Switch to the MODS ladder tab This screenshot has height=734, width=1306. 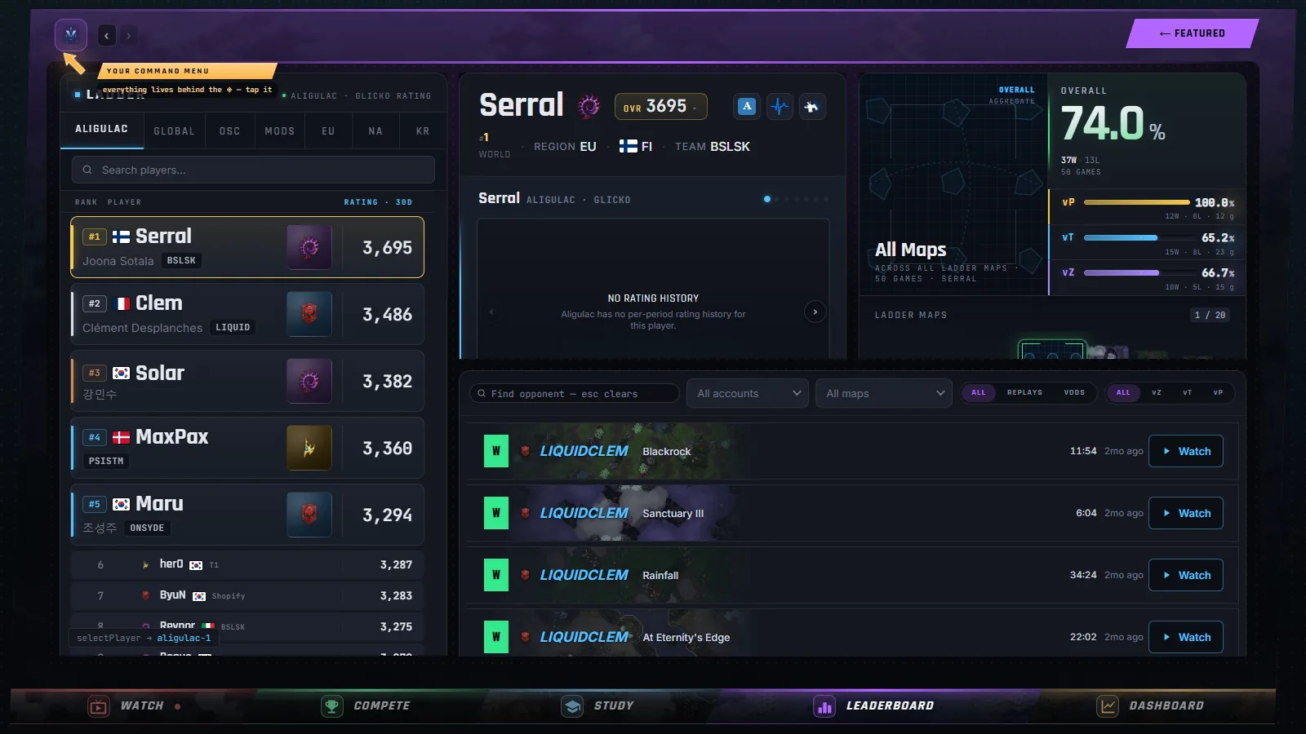pos(280,131)
